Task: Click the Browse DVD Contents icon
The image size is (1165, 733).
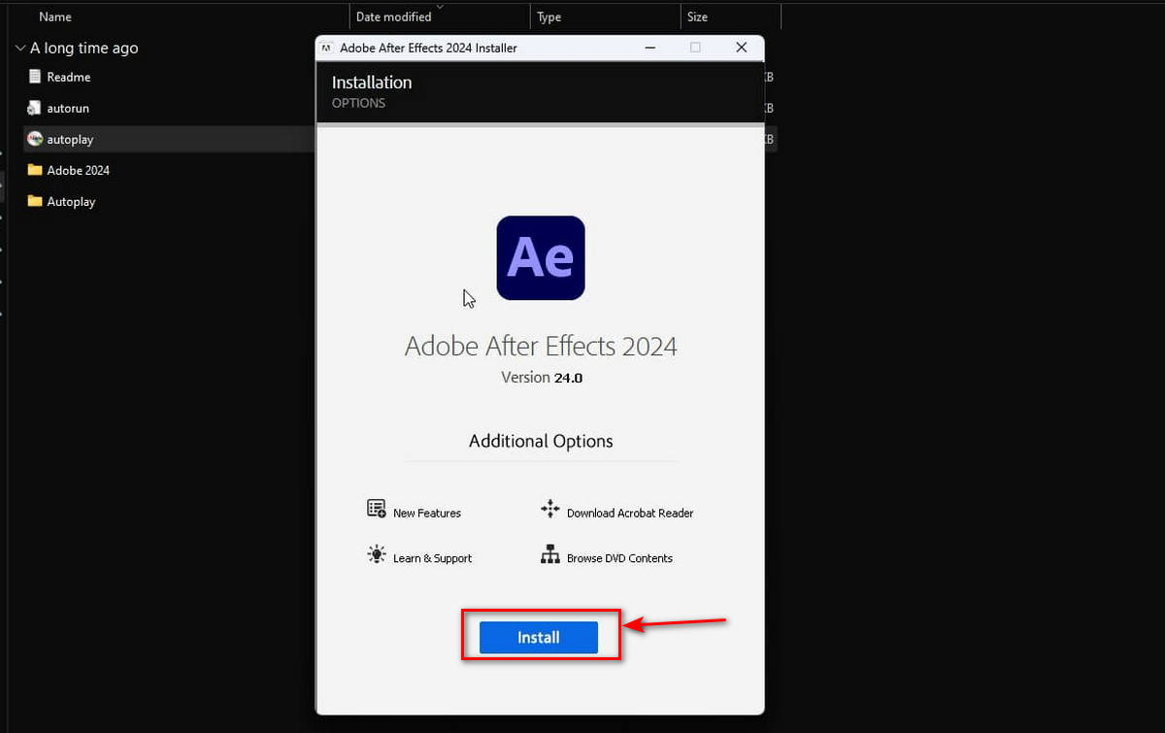Action: click(550, 554)
